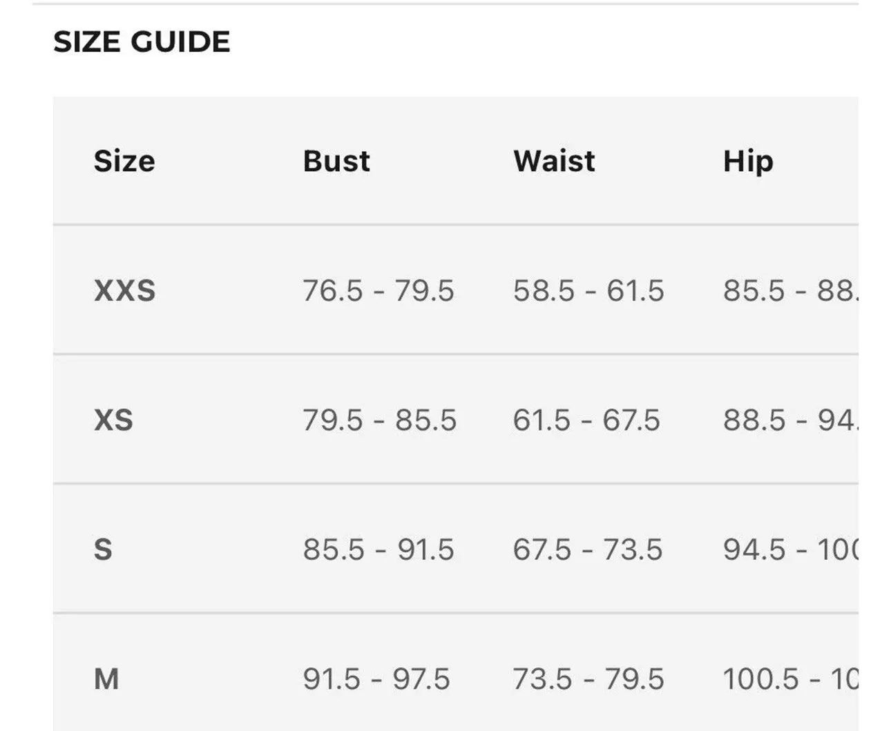Click the SIZE GUIDE heading
Image resolution: width=891 pixels, height=731 pixels.
coord(142,42)
